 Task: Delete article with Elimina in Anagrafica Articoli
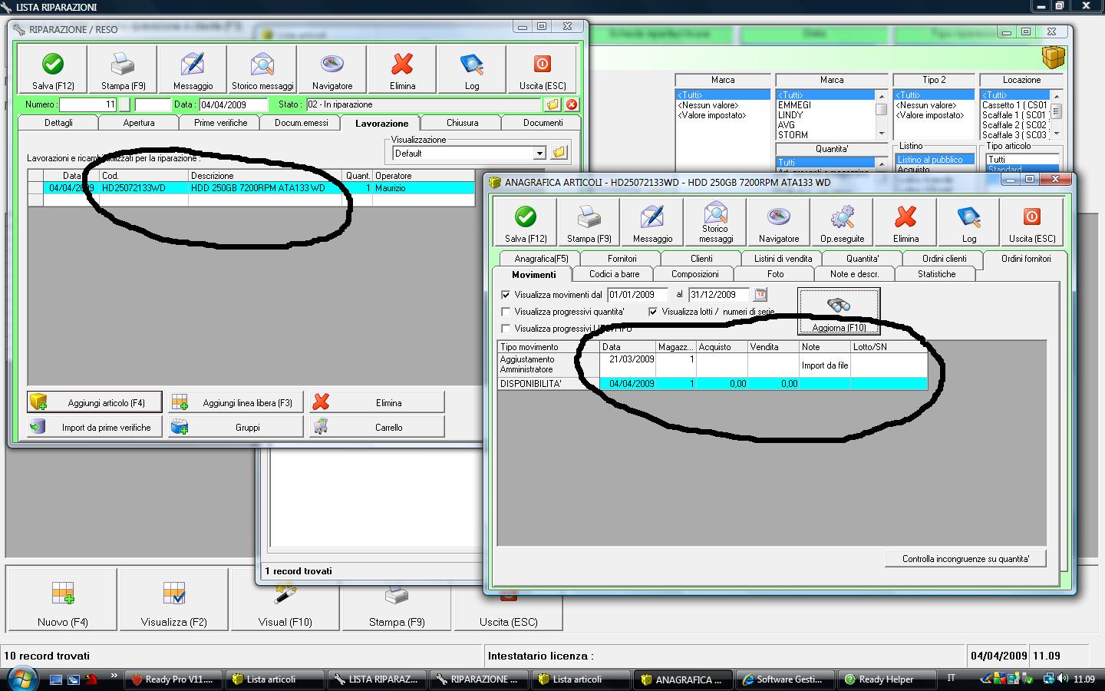click(905, 223)
